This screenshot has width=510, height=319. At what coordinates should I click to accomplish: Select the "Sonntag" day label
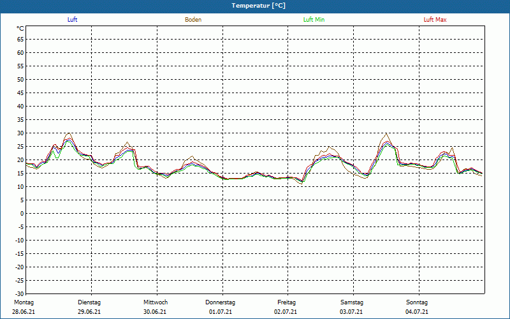[x=417, y=302]
